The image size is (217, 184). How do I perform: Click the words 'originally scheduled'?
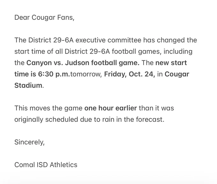(x=46, y=120)
